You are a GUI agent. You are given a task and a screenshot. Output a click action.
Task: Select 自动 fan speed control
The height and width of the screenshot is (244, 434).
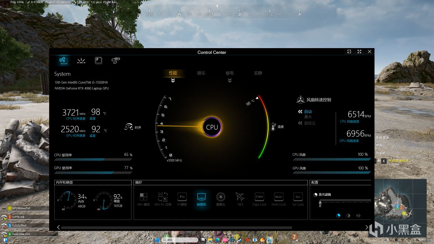(x=308, y=111)
